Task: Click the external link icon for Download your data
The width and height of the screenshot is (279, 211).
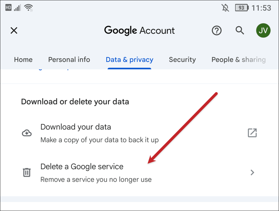Action: pyautogui.click(x=252, y=133)
